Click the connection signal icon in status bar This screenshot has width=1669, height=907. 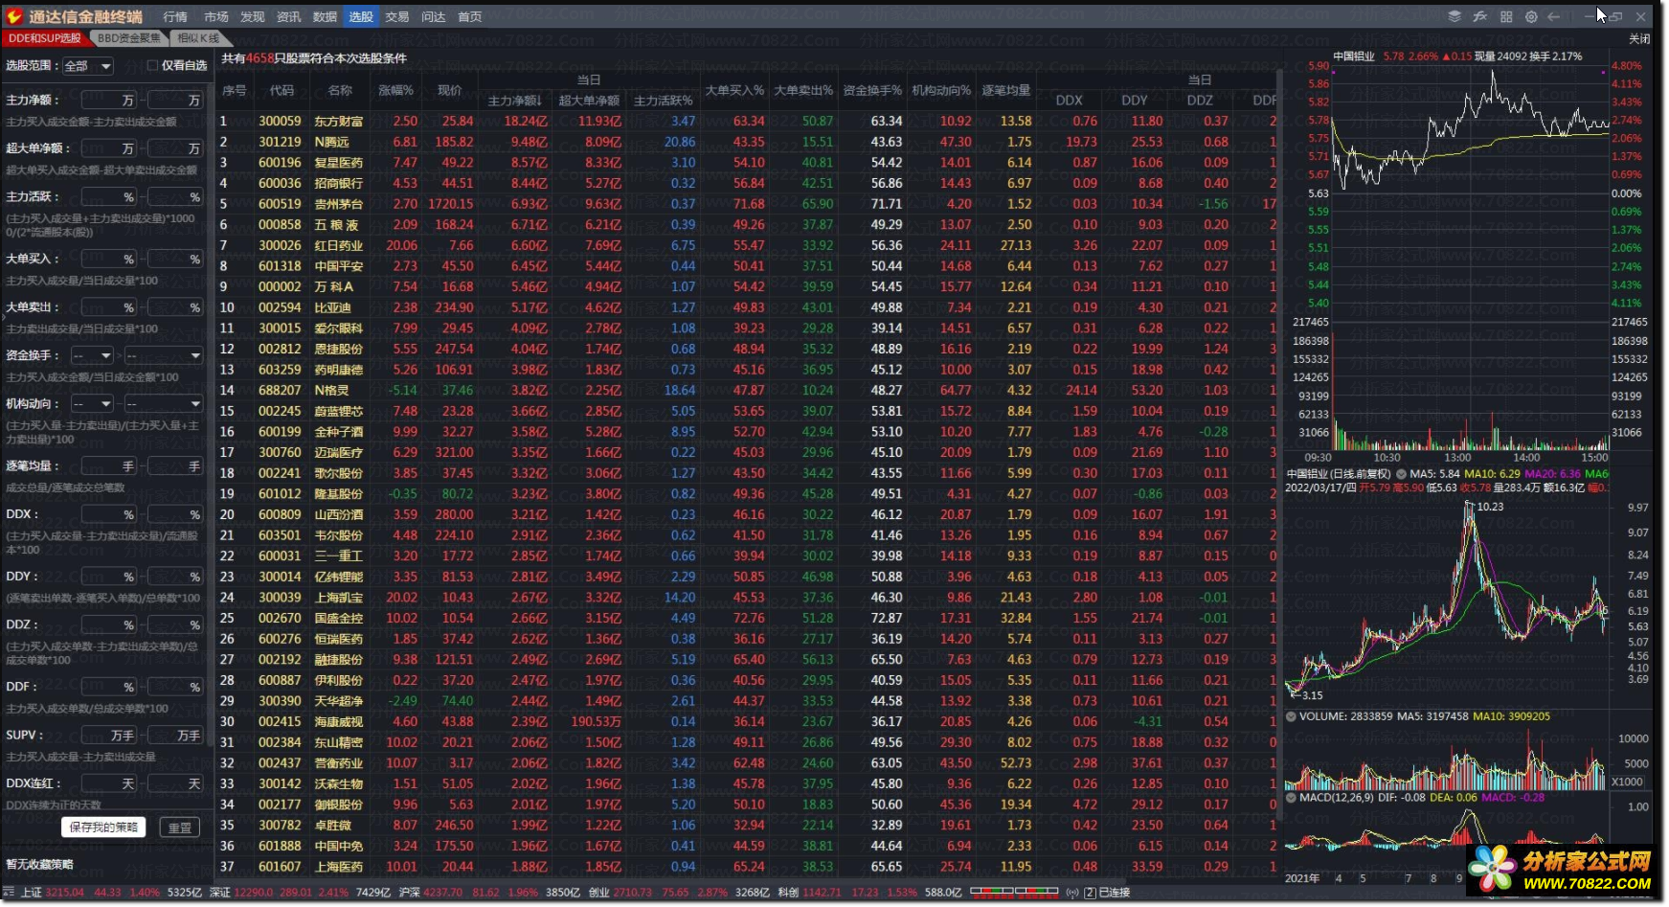1072,892
